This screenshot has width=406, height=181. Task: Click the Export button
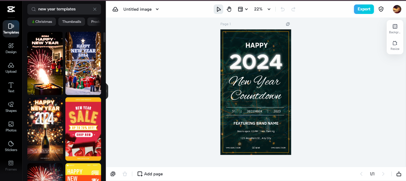click(364, 9)
